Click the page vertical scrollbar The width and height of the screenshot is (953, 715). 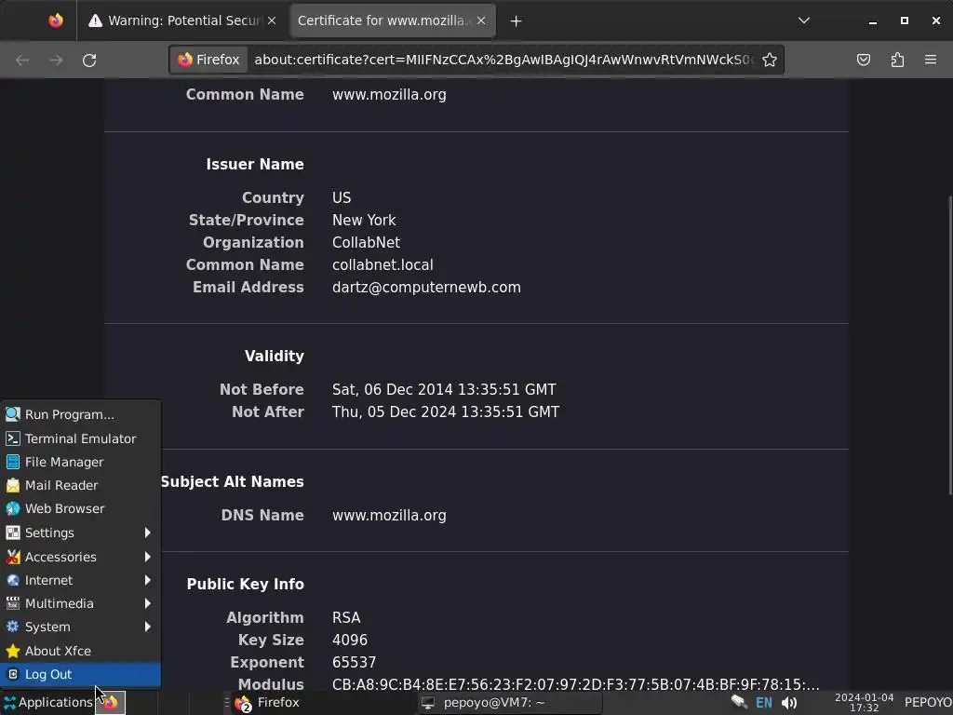[x=950, y=345]
